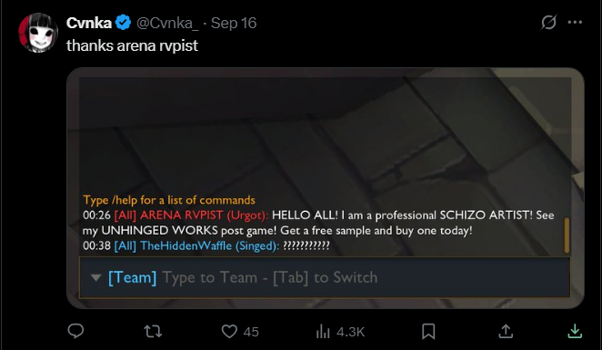This screenshot has width=602, height=350.
Task: Click the golden chat scrollbar handle
Action: [567, 235]
